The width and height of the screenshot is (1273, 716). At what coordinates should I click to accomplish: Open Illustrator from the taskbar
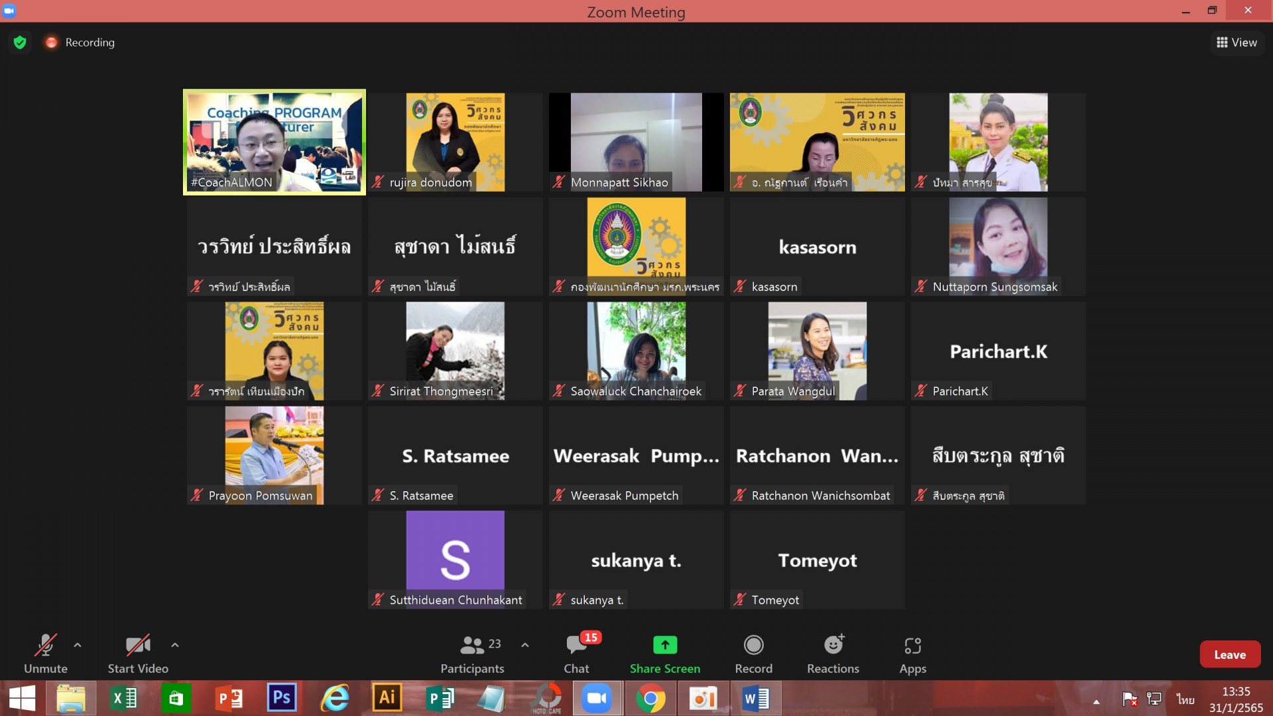tap(387, 699)
